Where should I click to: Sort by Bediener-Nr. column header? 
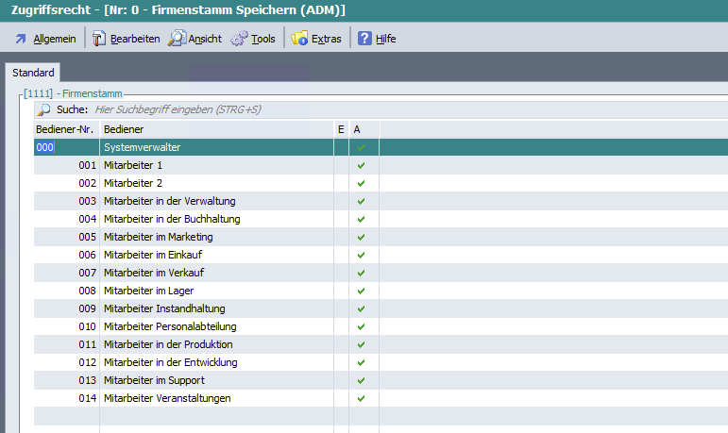[64, 128]
